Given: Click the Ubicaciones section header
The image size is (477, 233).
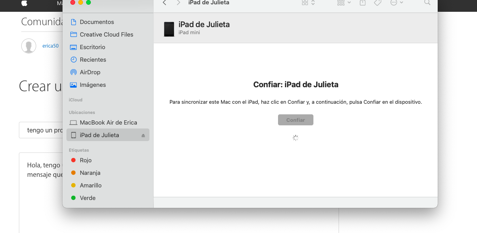Looking at the screenshot, I should click(82, 112).
